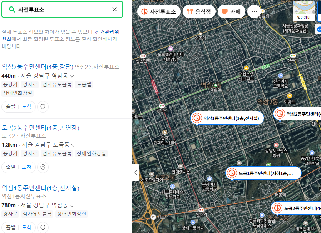The width and height of the screenshot is (321, 233).
Task: Open the ... more categories menu
Action: click(x=254, y=11)
